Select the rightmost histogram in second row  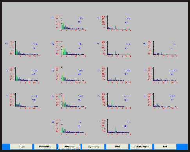161,49
